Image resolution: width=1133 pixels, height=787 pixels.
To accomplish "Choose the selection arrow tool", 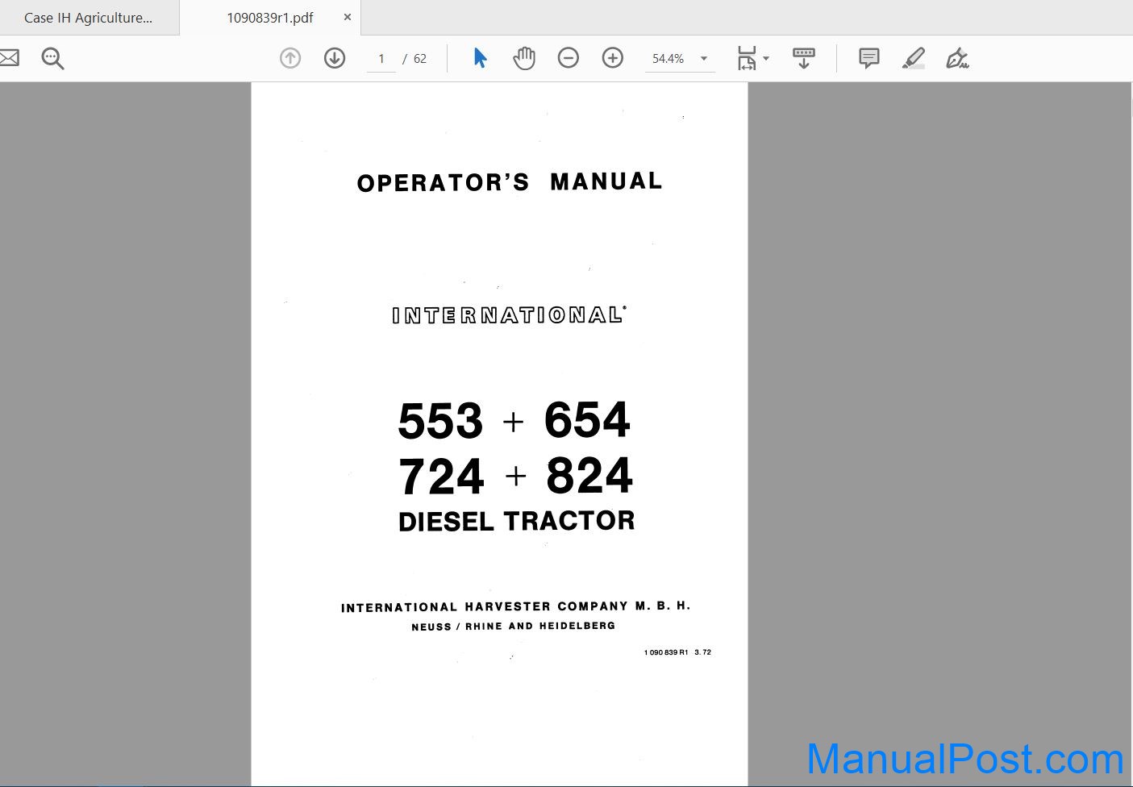I will 481,58.
